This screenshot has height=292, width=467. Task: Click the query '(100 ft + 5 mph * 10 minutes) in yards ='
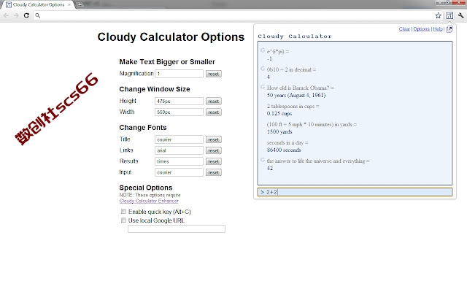point(312,125)
